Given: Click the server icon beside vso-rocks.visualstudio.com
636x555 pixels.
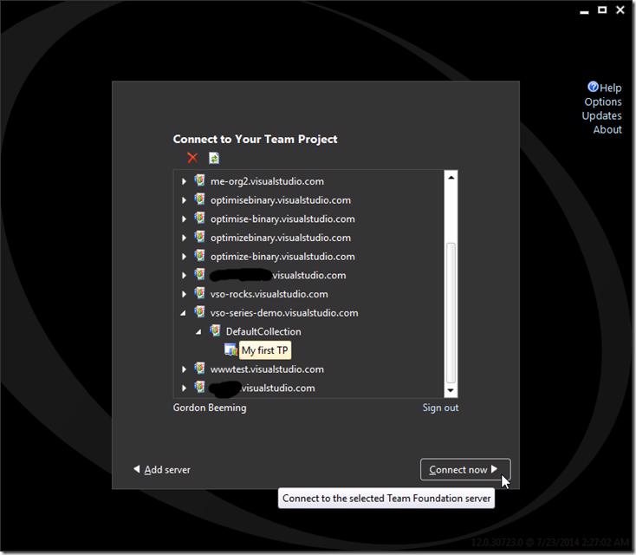Looking at the screenshot, I should pyautogui.click(x=200, y=293).
